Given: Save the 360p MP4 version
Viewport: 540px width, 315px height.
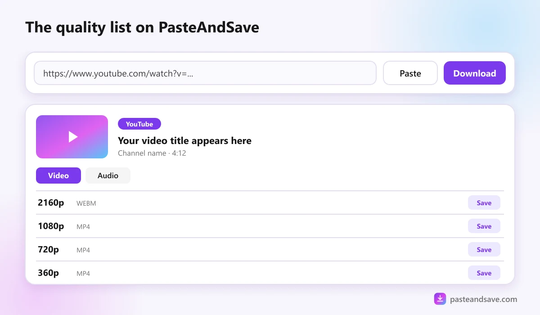Looking at the screenshot, I should [x=484, y=273].
